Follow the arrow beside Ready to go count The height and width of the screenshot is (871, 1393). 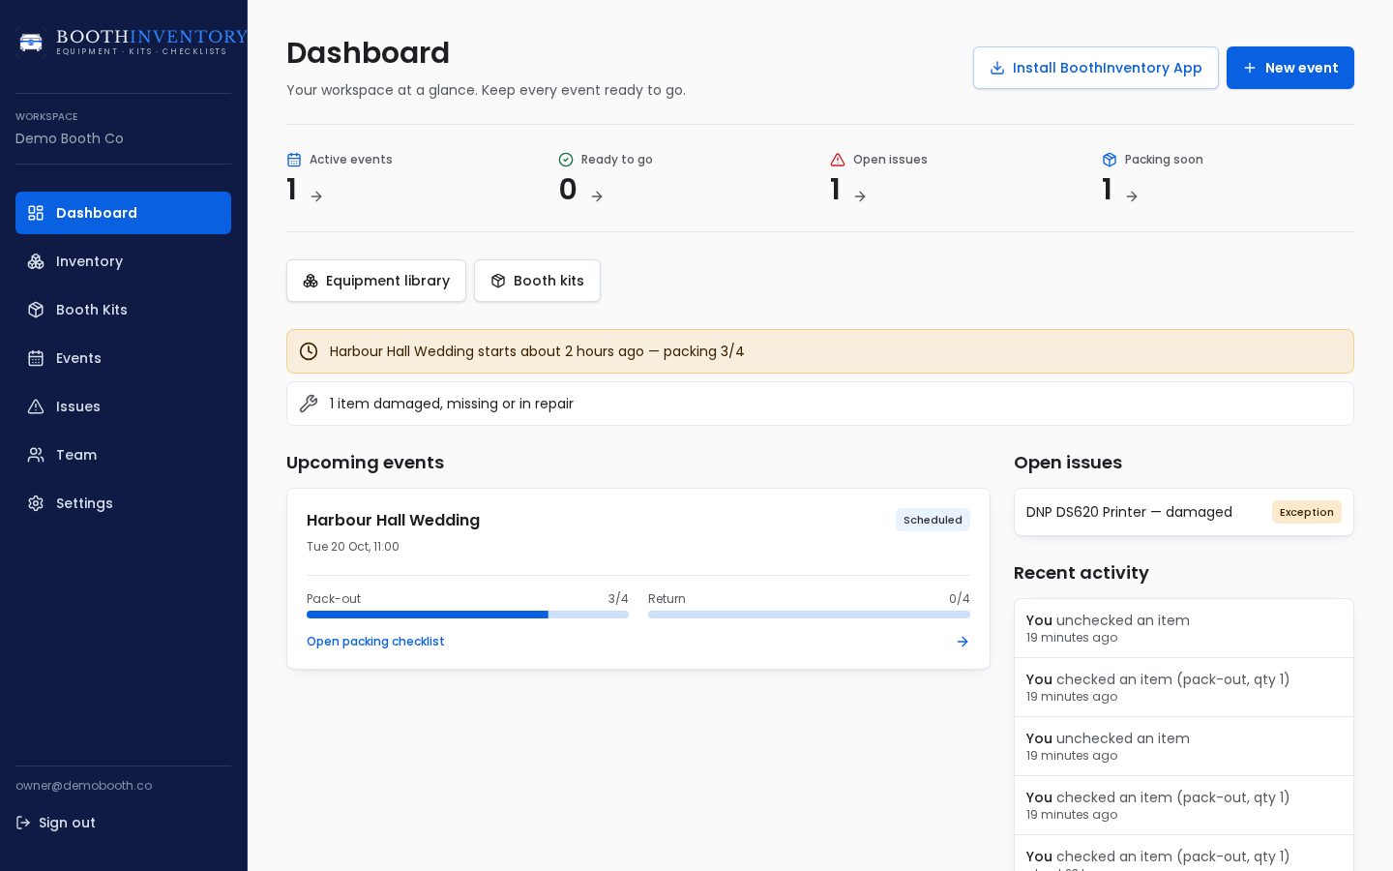point(597,196)
